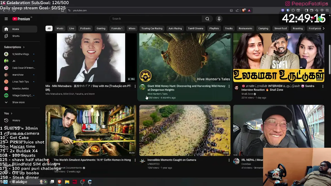Expand the Subscriptions section chevron

(24, 47)
